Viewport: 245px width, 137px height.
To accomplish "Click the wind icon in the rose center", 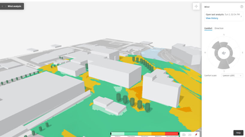I will coord(223,53).
